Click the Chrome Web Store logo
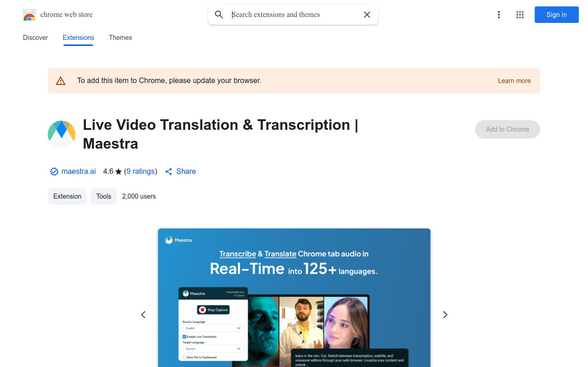The height and width of the screenshot is (367, 588). point(29,15)
